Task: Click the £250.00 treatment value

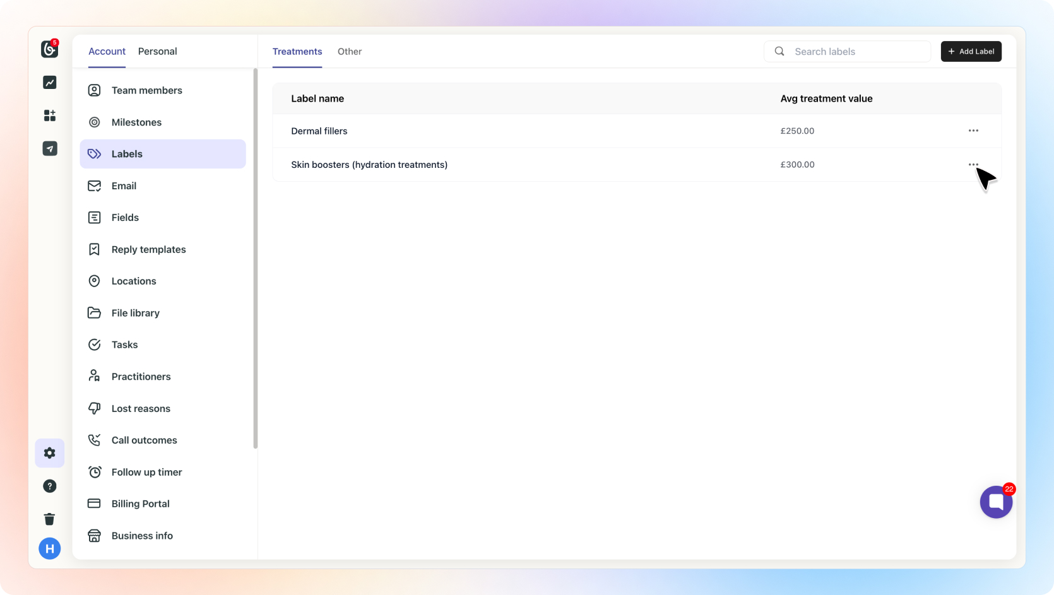Action: (797, 131)
